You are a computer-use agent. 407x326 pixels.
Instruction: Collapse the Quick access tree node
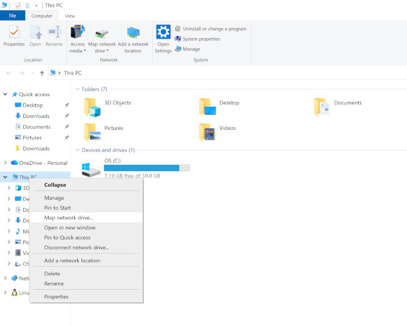point(5,94)
